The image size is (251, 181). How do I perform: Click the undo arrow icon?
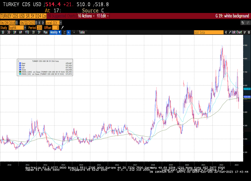(x=242, y=23)
